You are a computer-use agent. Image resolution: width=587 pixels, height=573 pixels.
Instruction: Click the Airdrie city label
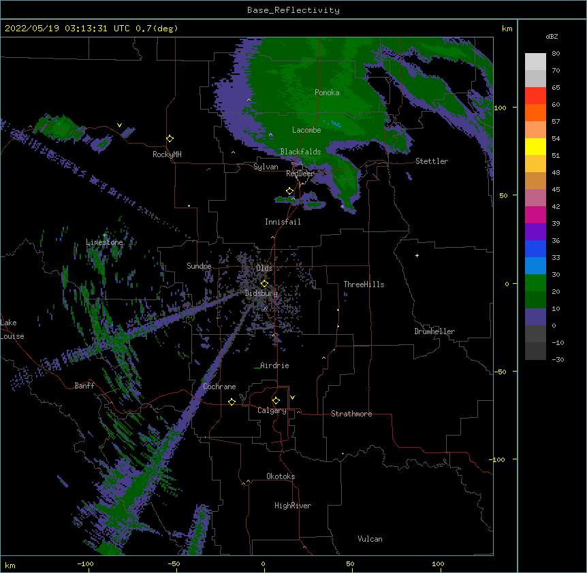(274, 365)
